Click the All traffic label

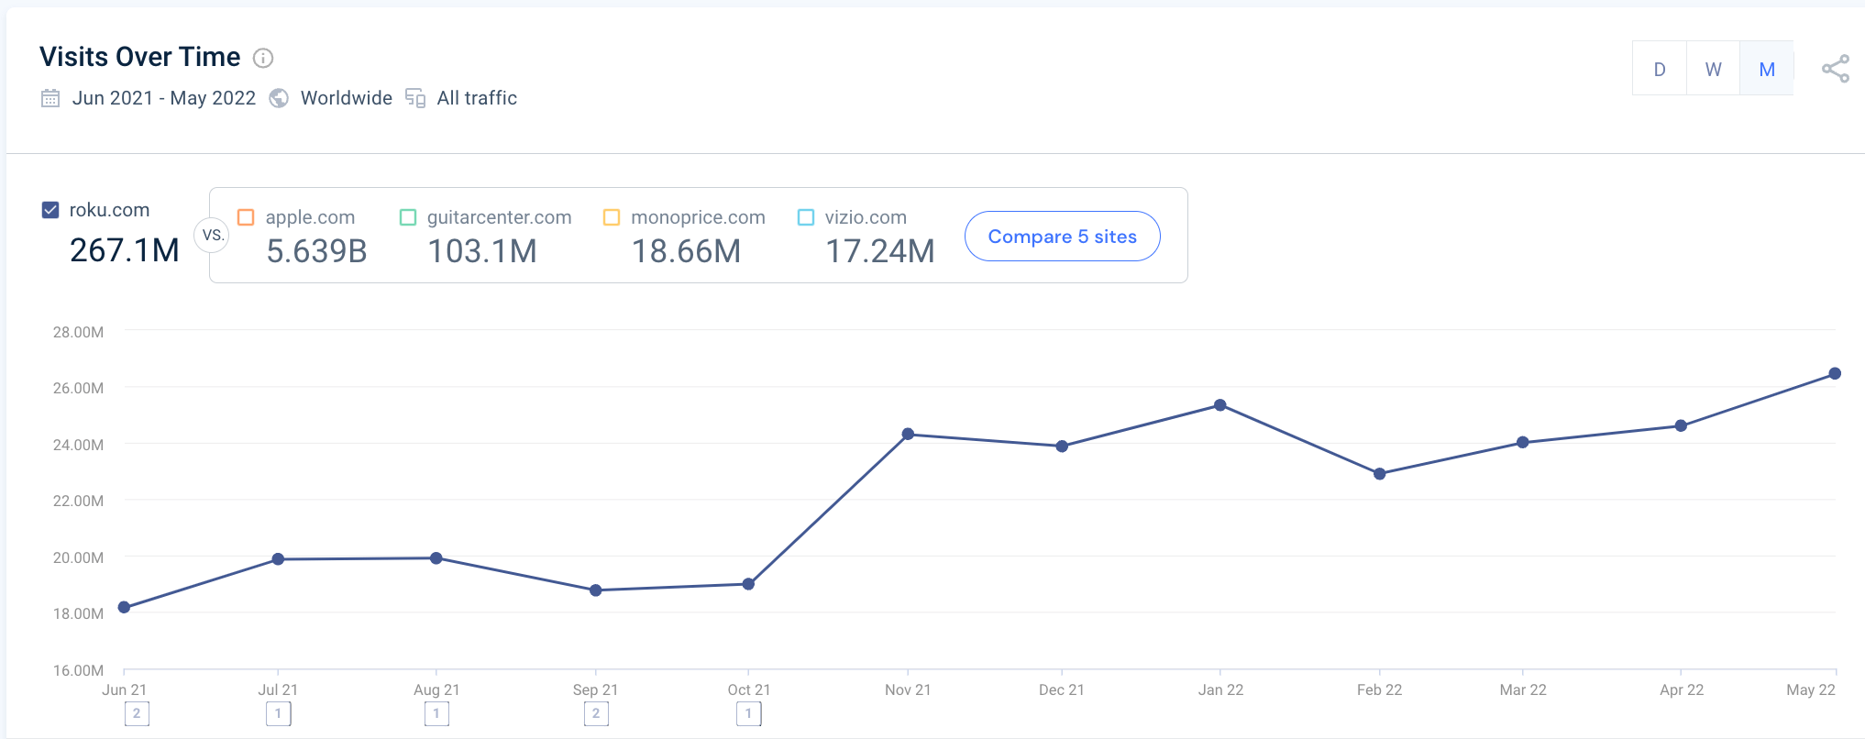point(477,98)
